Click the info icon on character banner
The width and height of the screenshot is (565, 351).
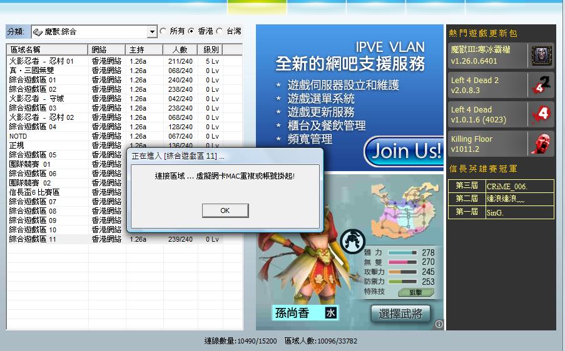click(439, 324)
